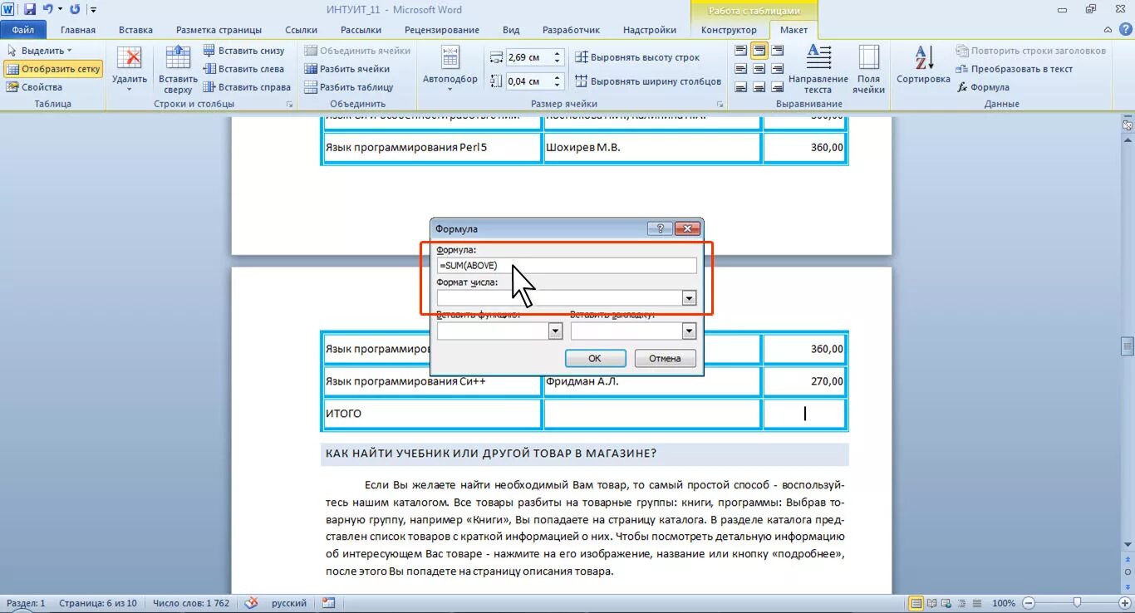The image size is (1135, 613).
Task: Click the spell-check status bar icon
Action: coord(252,603)
